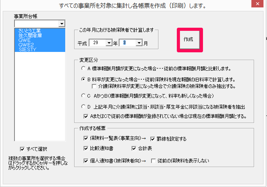Enable 従前の保険料を表示しない checkbox

(x=153, y=161)
